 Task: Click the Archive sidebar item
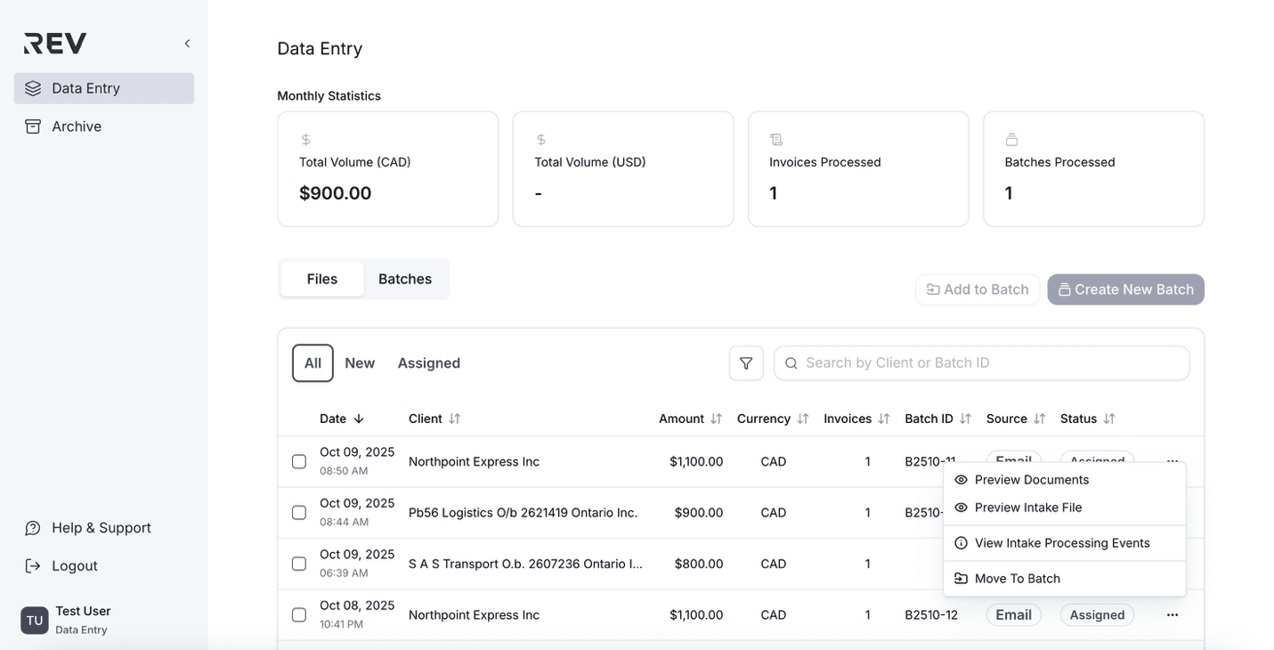pos(77,126)
